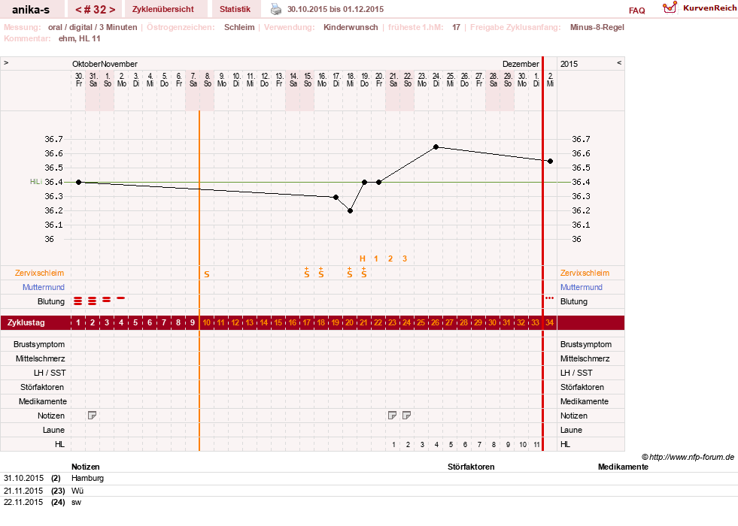Open the note icon on cycle day 23
This screenshot has height=526, width=738.
point(392,416)
